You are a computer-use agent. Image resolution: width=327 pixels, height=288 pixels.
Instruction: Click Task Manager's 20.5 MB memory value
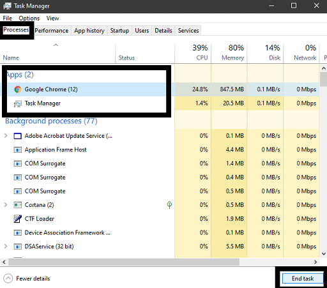click(x=233, y=103)
